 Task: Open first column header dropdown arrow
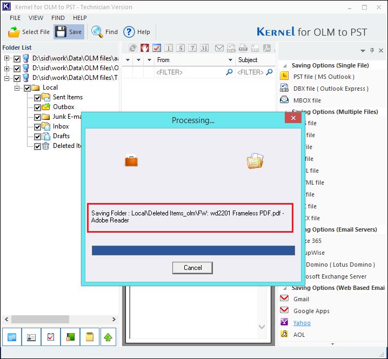coord(128,60)
